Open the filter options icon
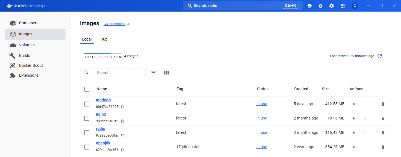 click(x=153, y=73)
